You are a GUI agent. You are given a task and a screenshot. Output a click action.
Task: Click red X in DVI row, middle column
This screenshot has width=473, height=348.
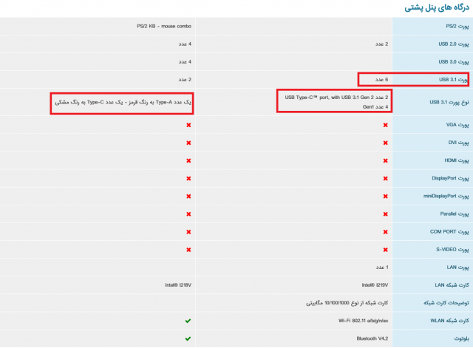point(385,143)
